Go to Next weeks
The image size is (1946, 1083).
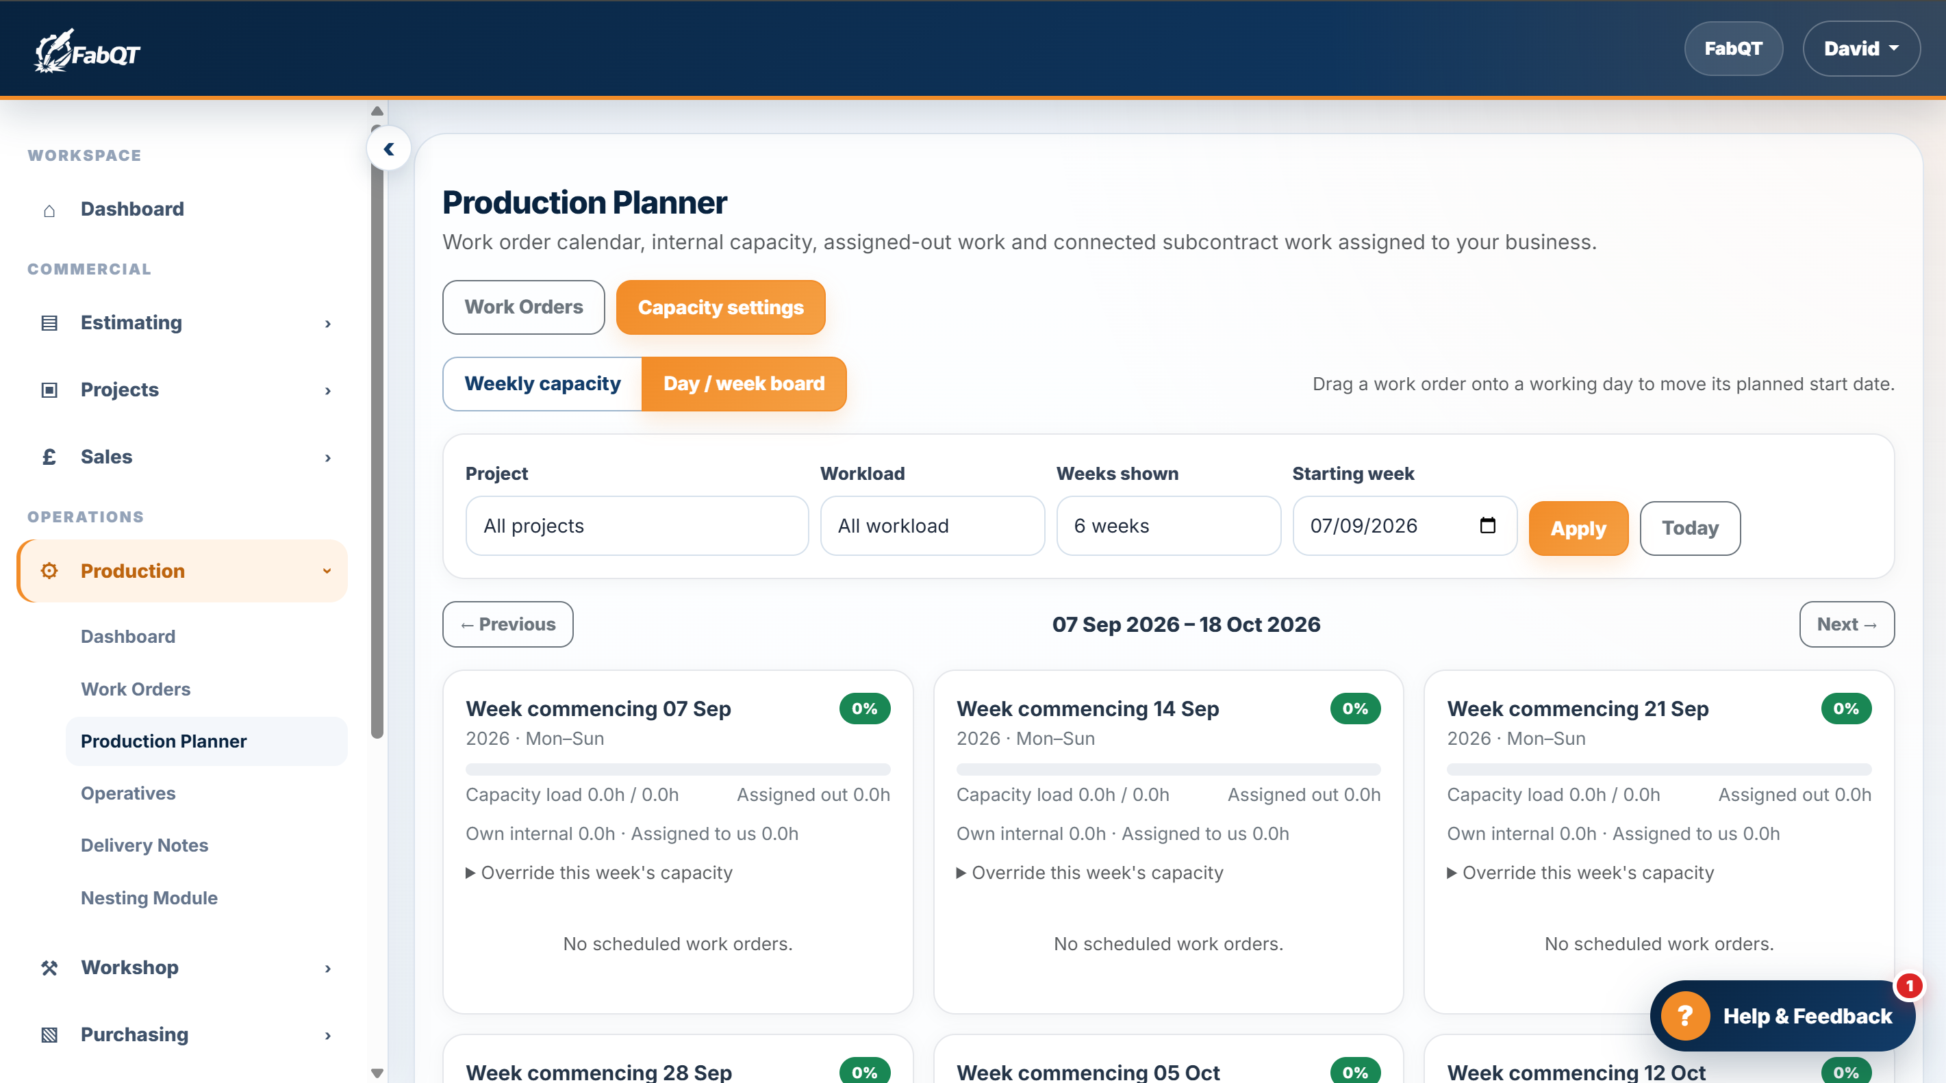click(x=1846, y=624)
